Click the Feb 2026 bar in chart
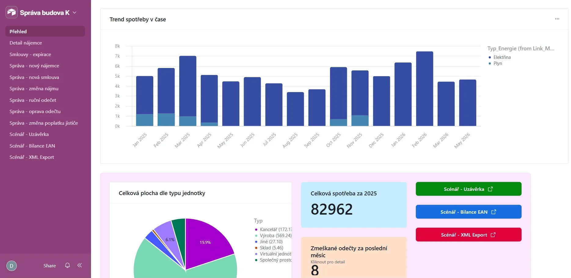The width and height of the screenshot is (571, 278). click(424, 89)
